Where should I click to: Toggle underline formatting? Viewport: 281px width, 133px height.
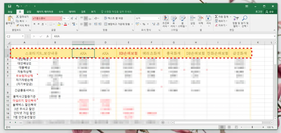tap(43, 24)
